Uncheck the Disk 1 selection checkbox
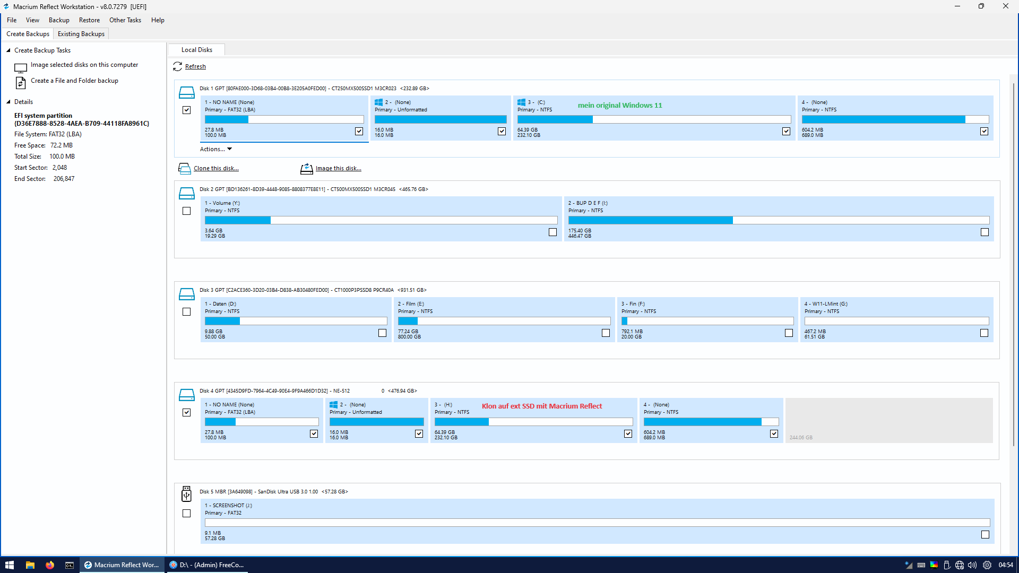1019x573 pixels. pyautogui.click(x=186, y=110)
